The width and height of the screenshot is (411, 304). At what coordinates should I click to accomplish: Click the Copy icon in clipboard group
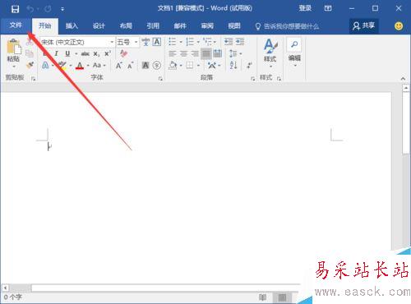30,53
